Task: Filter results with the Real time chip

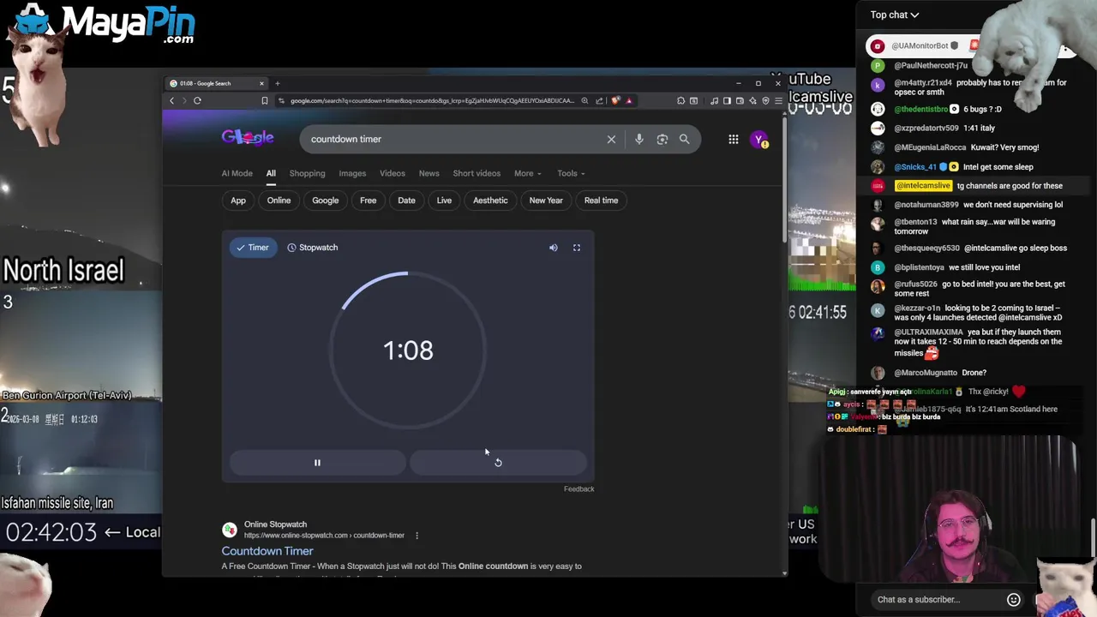Action: pos(601,201)
